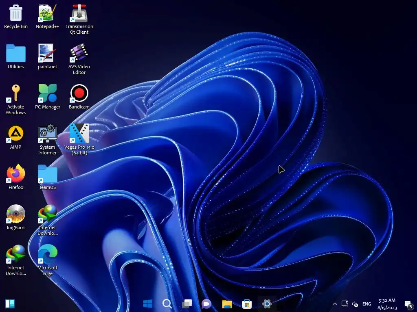Open the Recycle Bin desktop icon

point(16,17)
